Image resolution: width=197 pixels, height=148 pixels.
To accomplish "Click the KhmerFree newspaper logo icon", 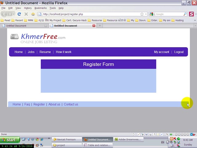I will tap(14, 36).
